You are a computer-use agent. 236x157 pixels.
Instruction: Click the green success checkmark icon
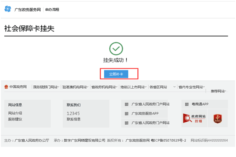(116, 49)
